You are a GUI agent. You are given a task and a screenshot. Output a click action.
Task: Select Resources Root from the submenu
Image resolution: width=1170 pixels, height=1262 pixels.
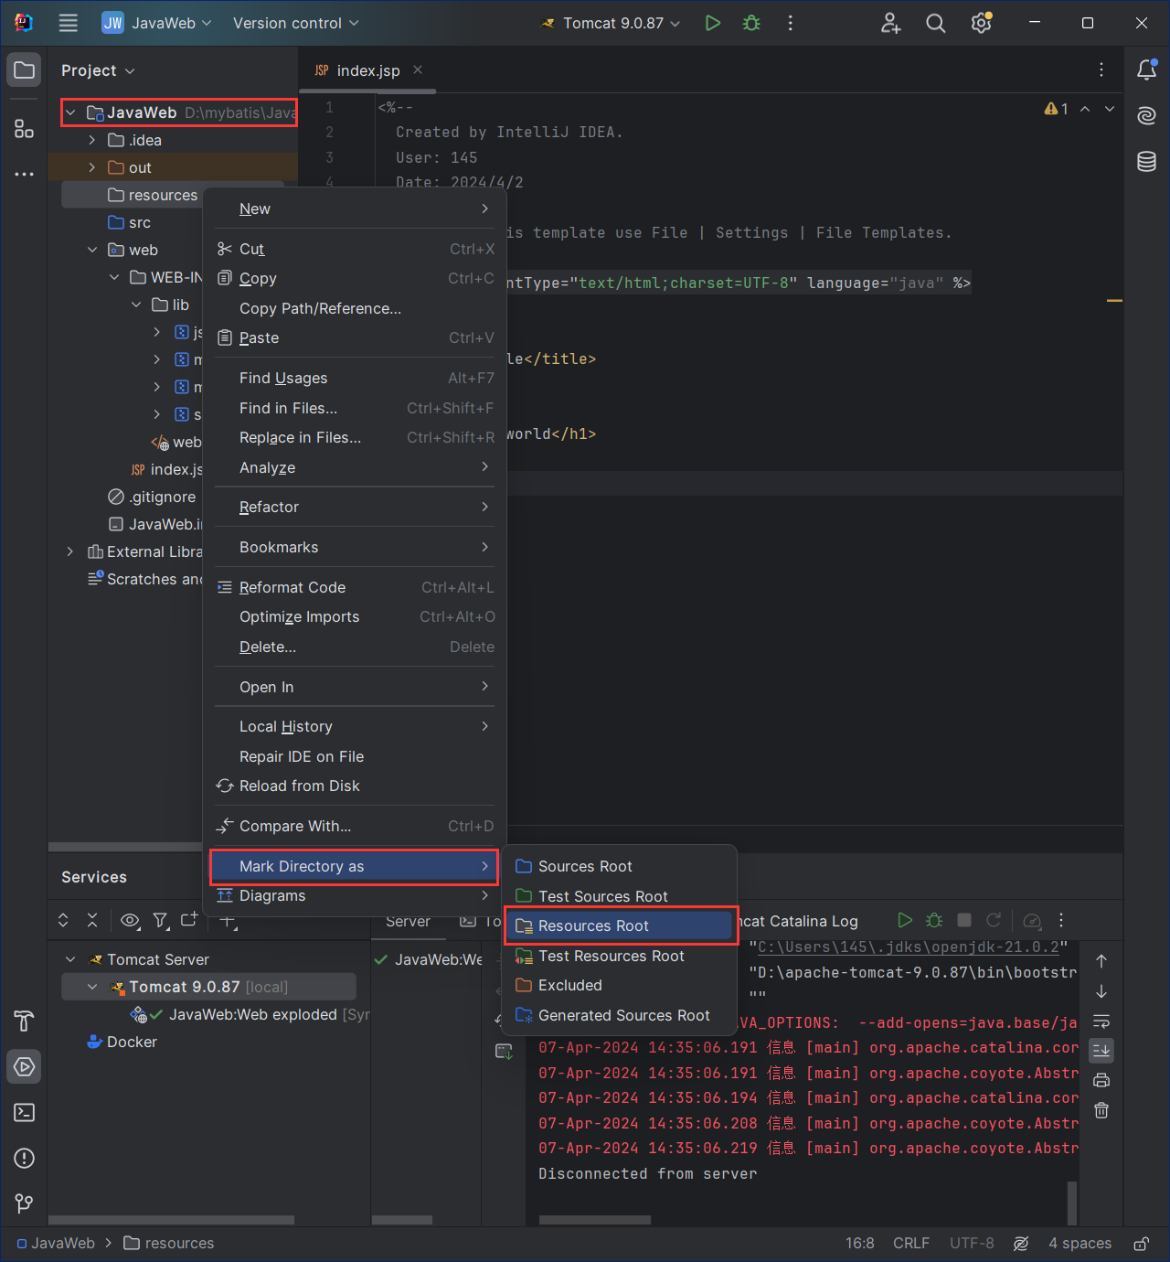click(593, 925)
